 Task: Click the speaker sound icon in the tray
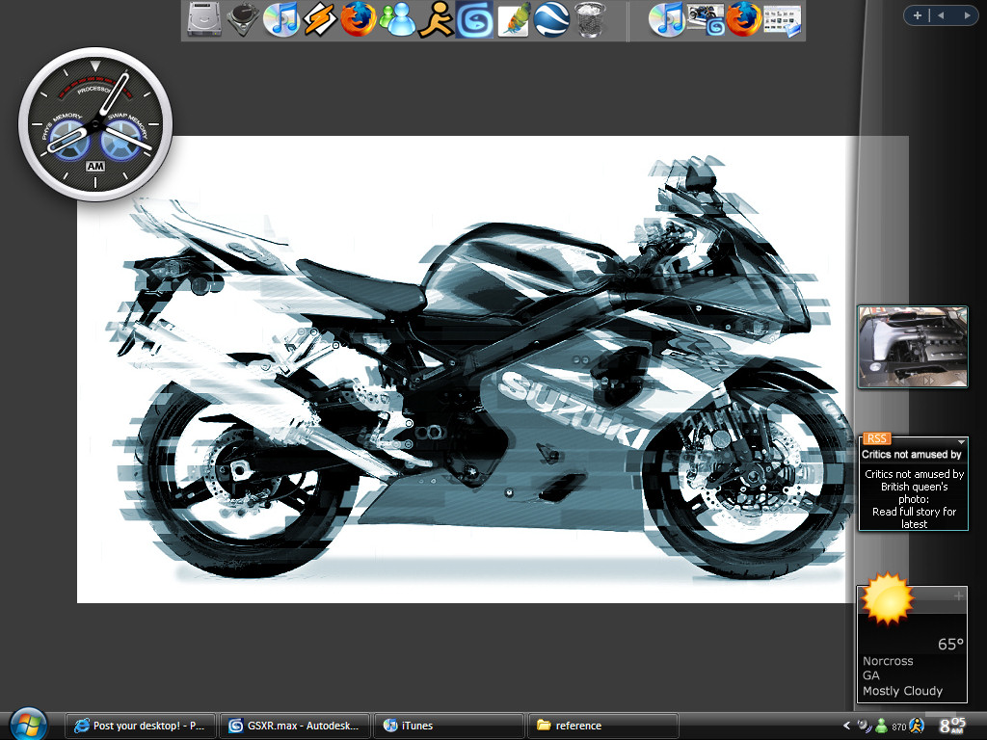[865, 727]
